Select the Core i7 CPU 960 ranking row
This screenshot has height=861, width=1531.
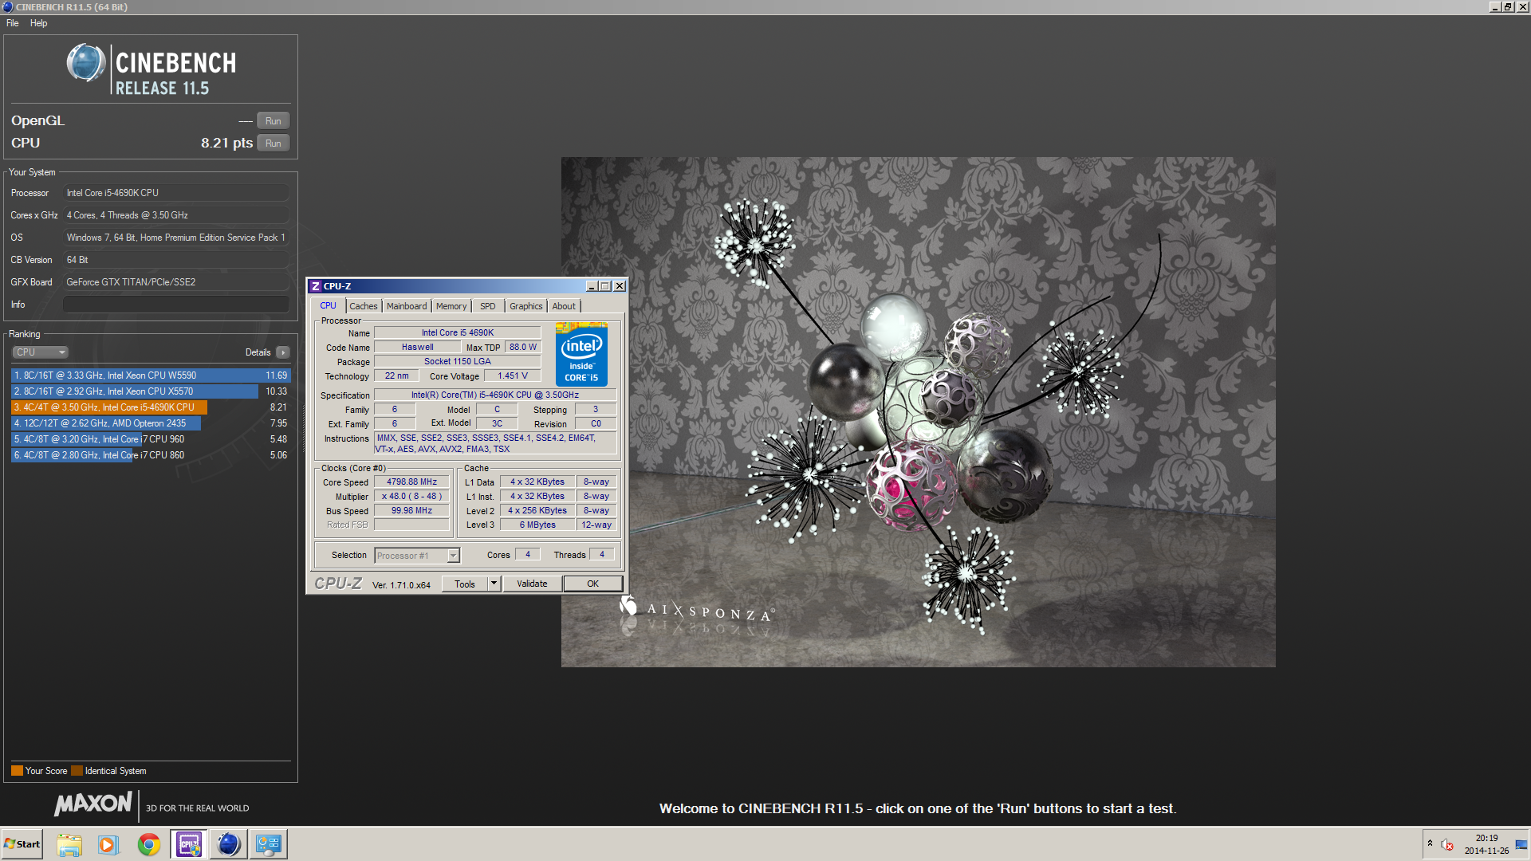click(x=151, y=439)
